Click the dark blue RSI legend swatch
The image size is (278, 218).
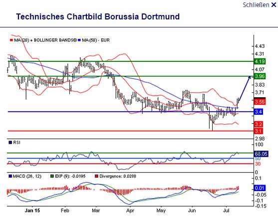pos(10,142)
